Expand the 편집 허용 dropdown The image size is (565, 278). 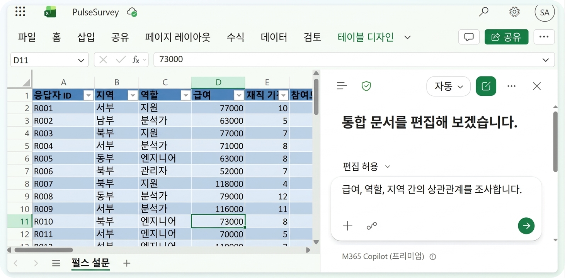pyautogui.click(x=366, y=166)
